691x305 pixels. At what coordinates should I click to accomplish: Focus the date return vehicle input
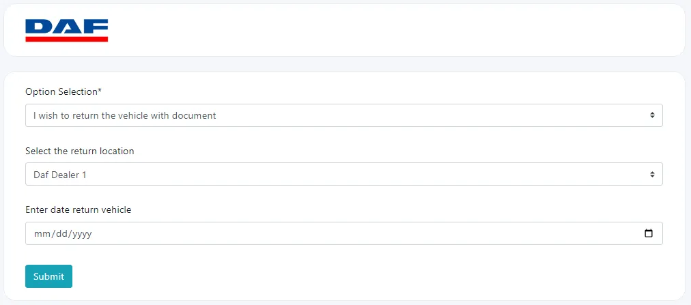(343, 233)
